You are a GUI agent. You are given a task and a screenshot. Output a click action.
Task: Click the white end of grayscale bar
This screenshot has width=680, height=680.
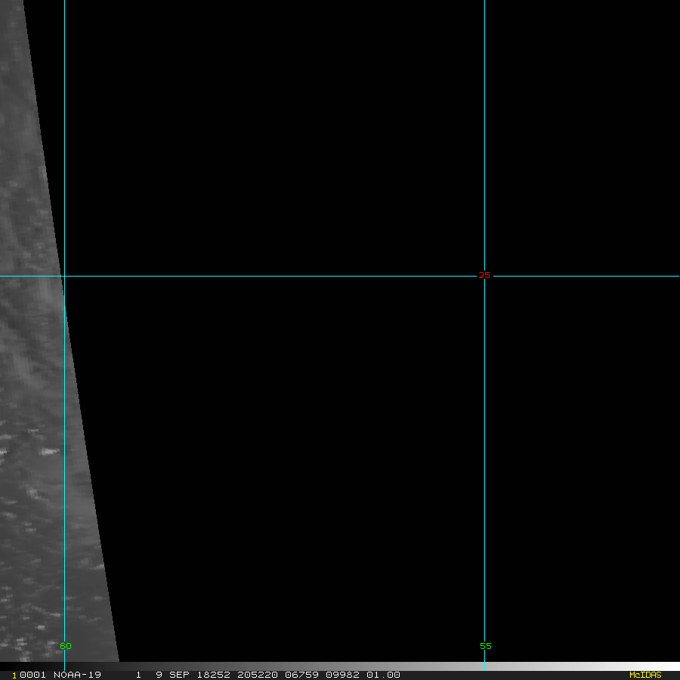point(665,666)
